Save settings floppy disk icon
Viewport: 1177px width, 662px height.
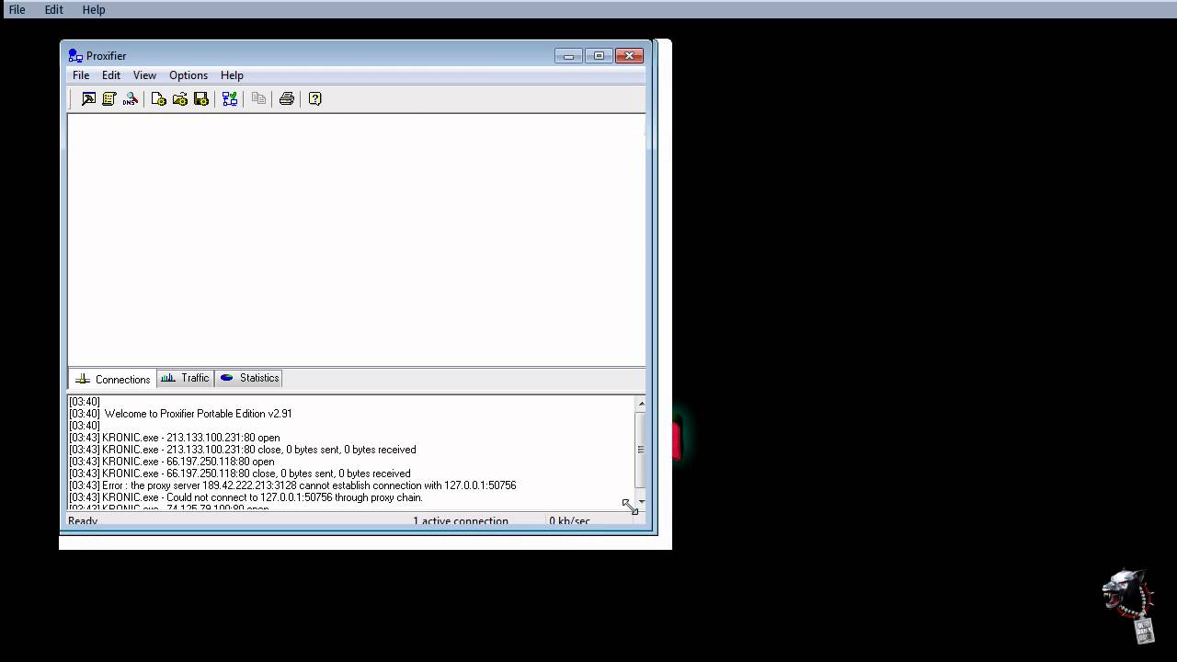tap(200, 98)
